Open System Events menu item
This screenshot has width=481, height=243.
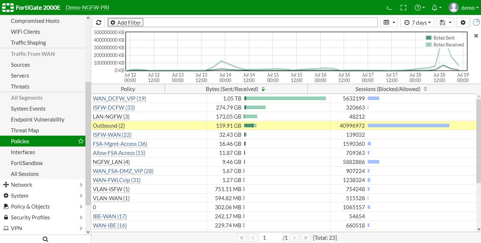[28, 108]
